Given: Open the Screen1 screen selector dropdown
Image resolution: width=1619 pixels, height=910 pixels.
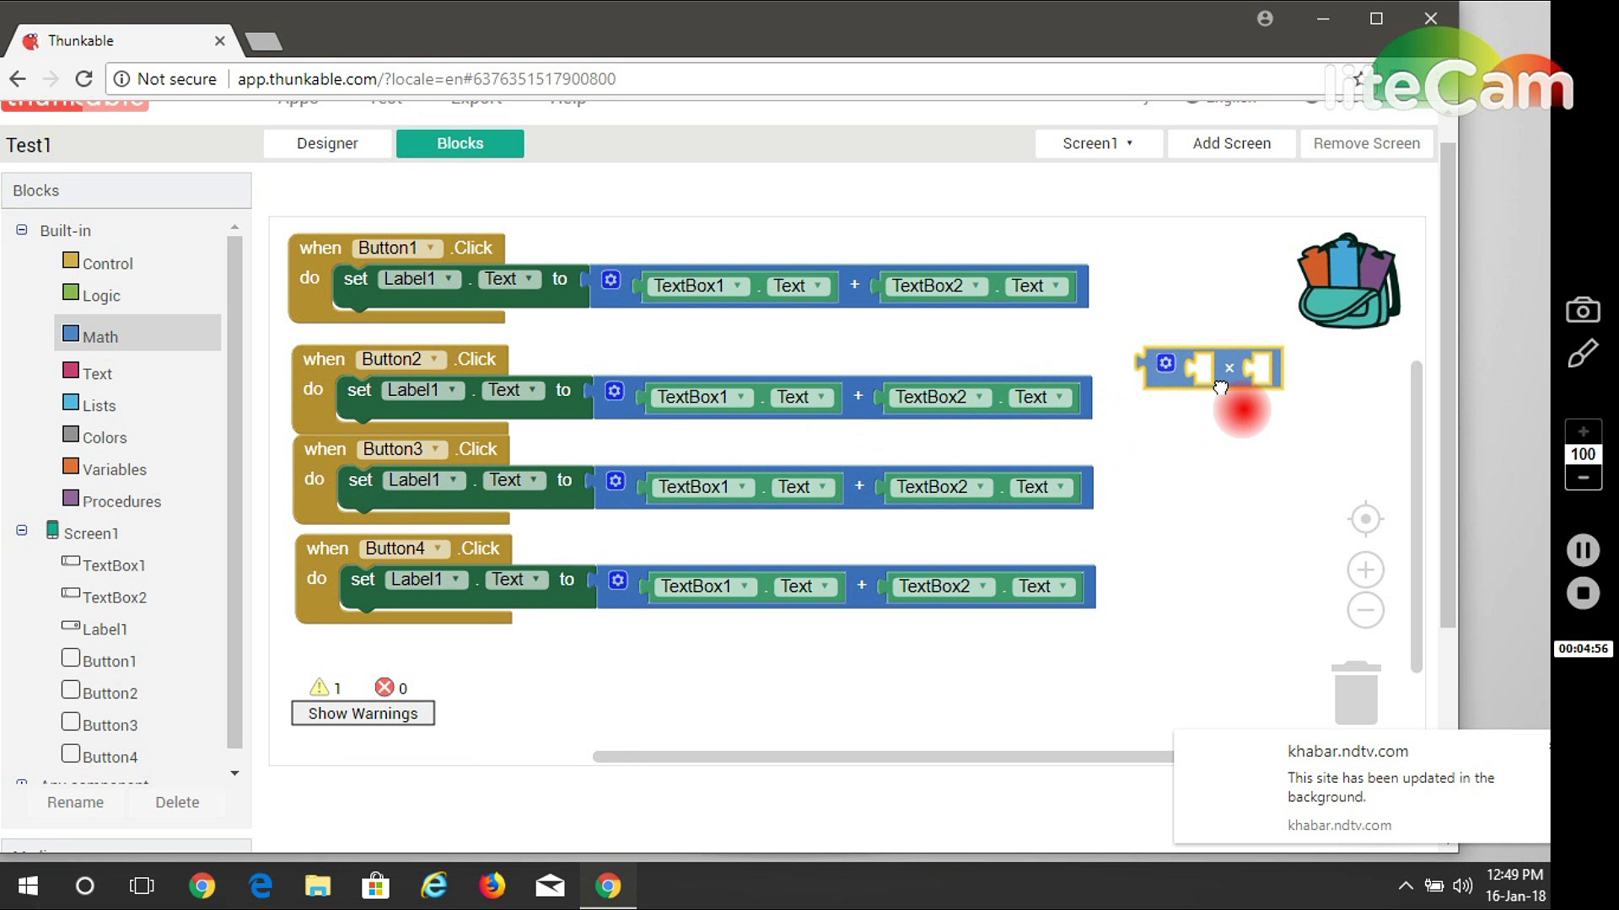Looking at the screenshot, I should click(x=1097, y=143).
